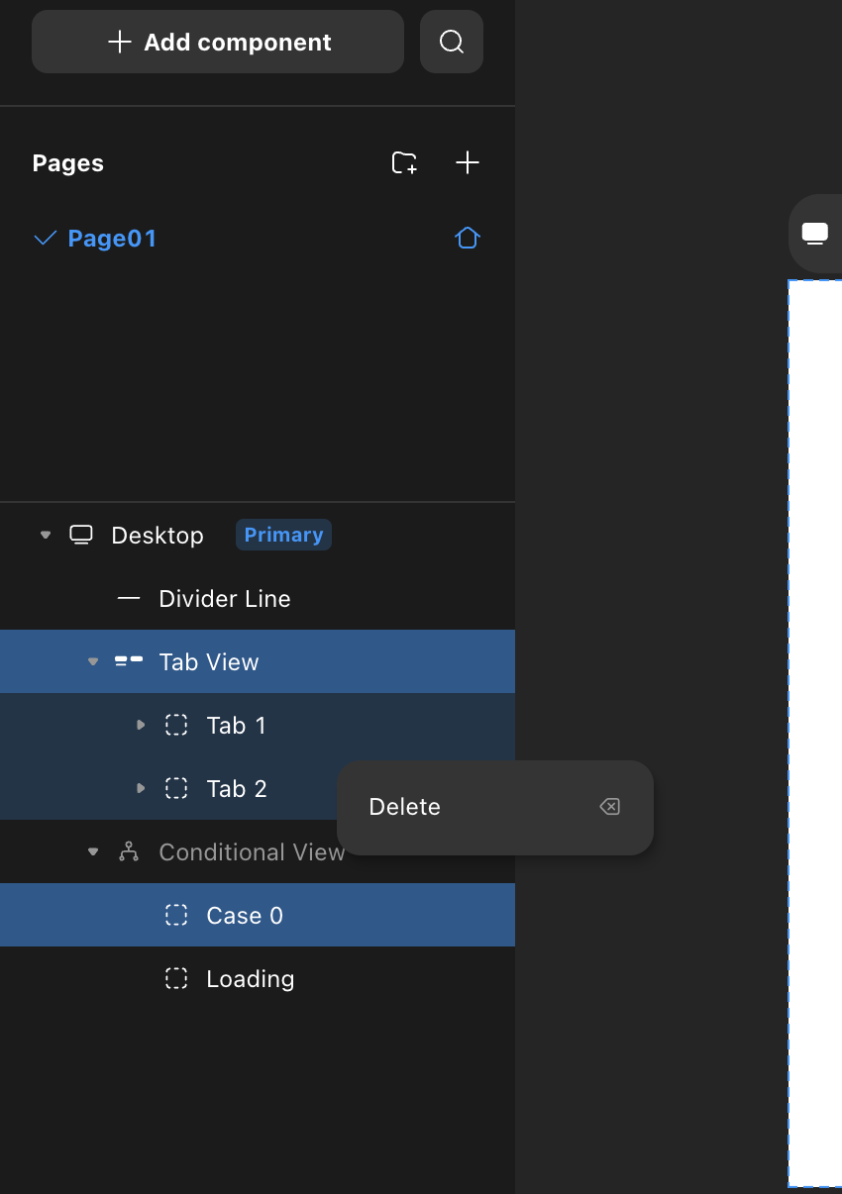The width and height of the screenshot is (842, 1194).
Task: Expand the Tab 1 layer
Action: pyautogui.click(x=141, y=725)
